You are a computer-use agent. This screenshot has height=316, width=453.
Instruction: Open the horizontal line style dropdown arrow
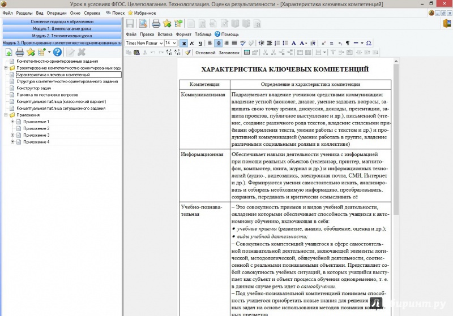(362, 44)
